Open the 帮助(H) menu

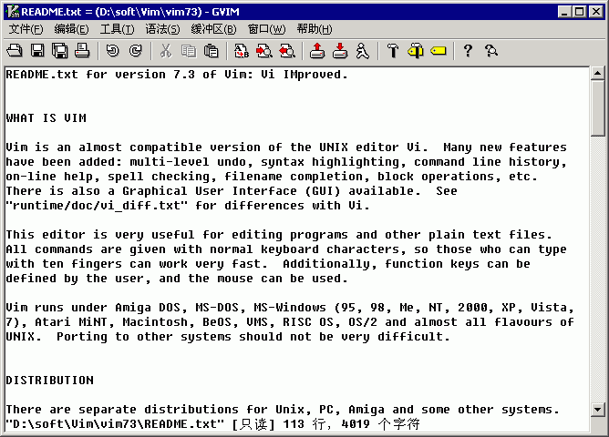(x=315, y=29)
